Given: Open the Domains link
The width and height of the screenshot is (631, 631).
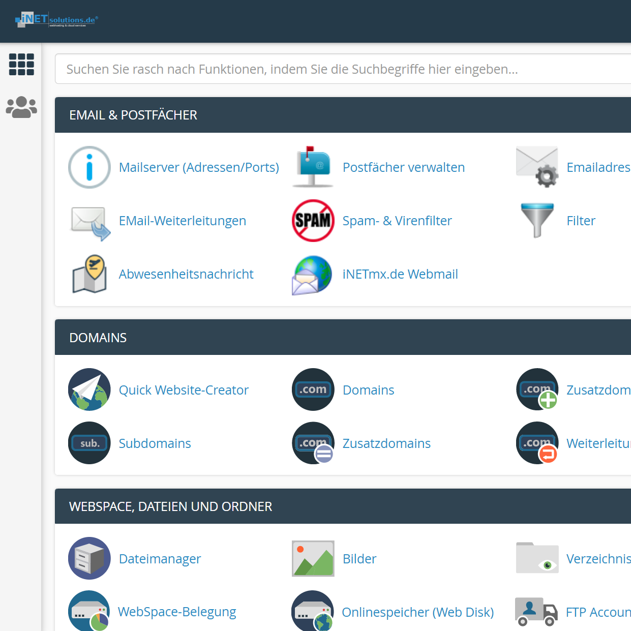Looking at the screenshot, I should pos(368,390).
